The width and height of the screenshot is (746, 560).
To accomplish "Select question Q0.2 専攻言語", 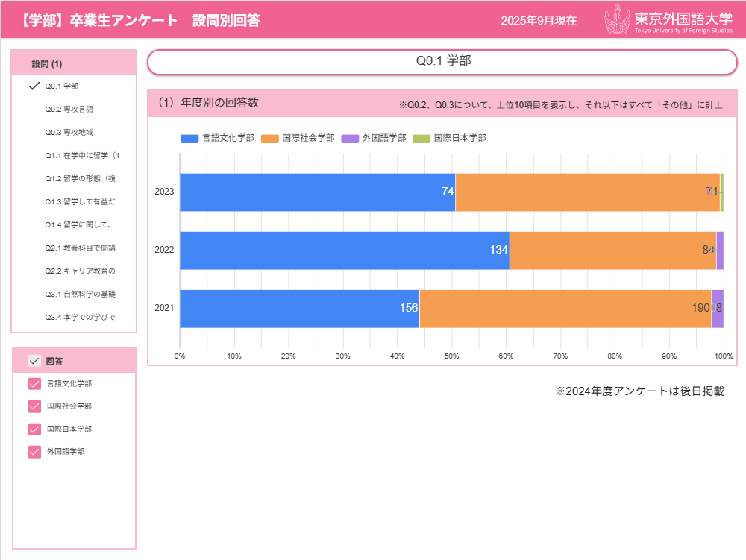I will tap(69, 109).
